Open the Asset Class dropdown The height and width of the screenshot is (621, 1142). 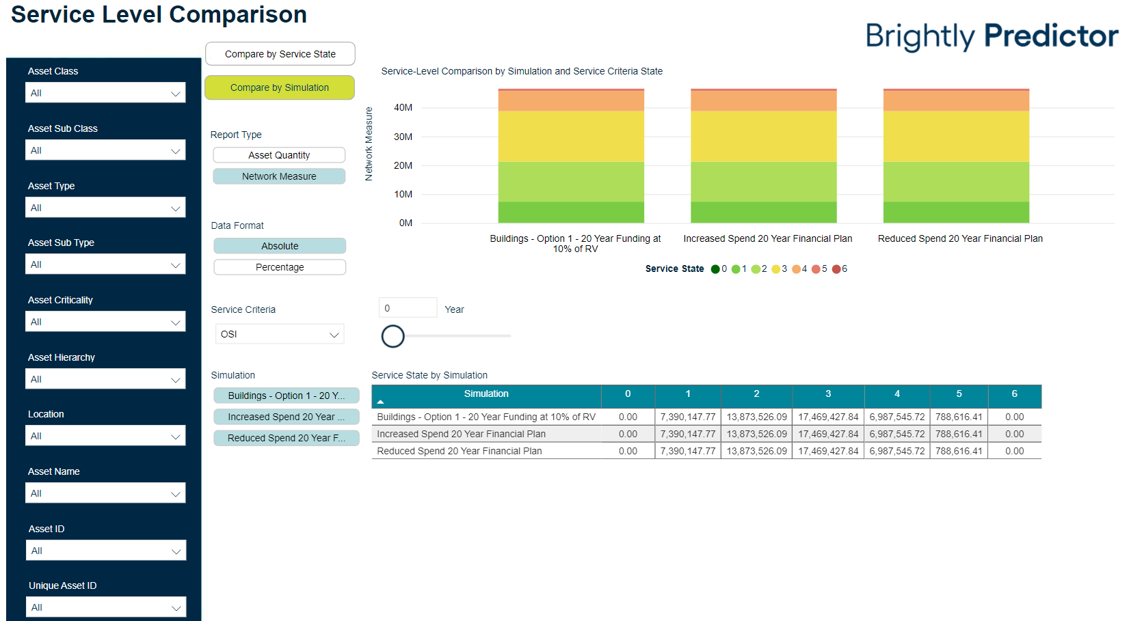[105, 93]
